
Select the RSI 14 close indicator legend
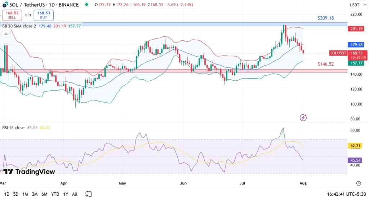tap(14, 127)
